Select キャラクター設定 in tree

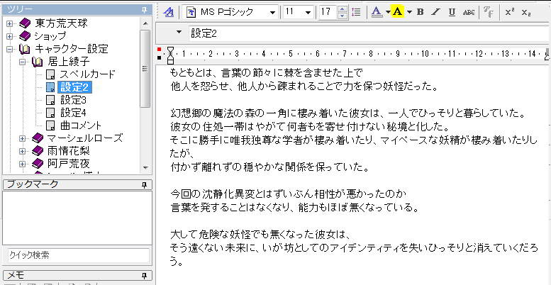[x=72, y=49]
